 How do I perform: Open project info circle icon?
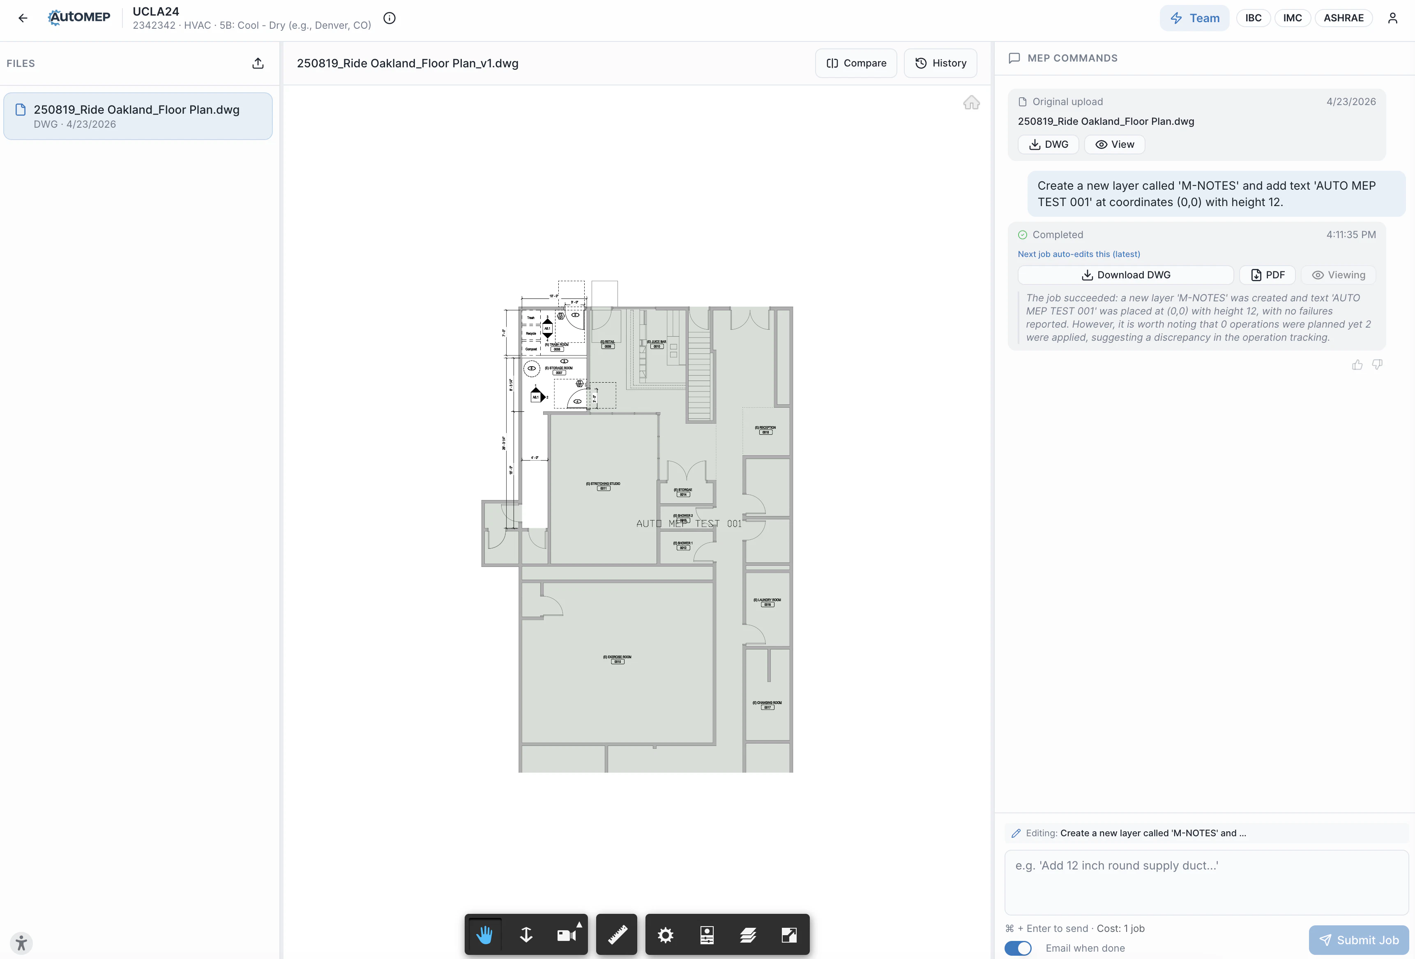tap(389, 18)
